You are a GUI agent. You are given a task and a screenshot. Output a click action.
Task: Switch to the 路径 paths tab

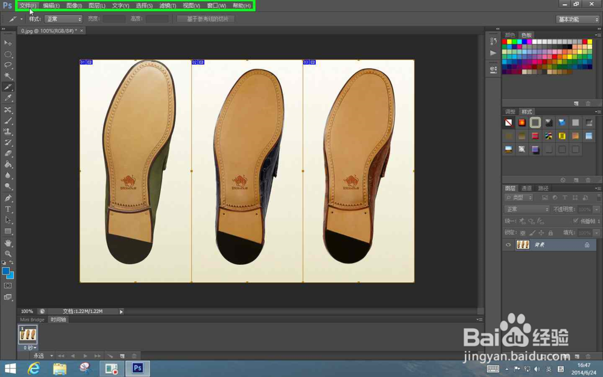[x=543, y=188]
